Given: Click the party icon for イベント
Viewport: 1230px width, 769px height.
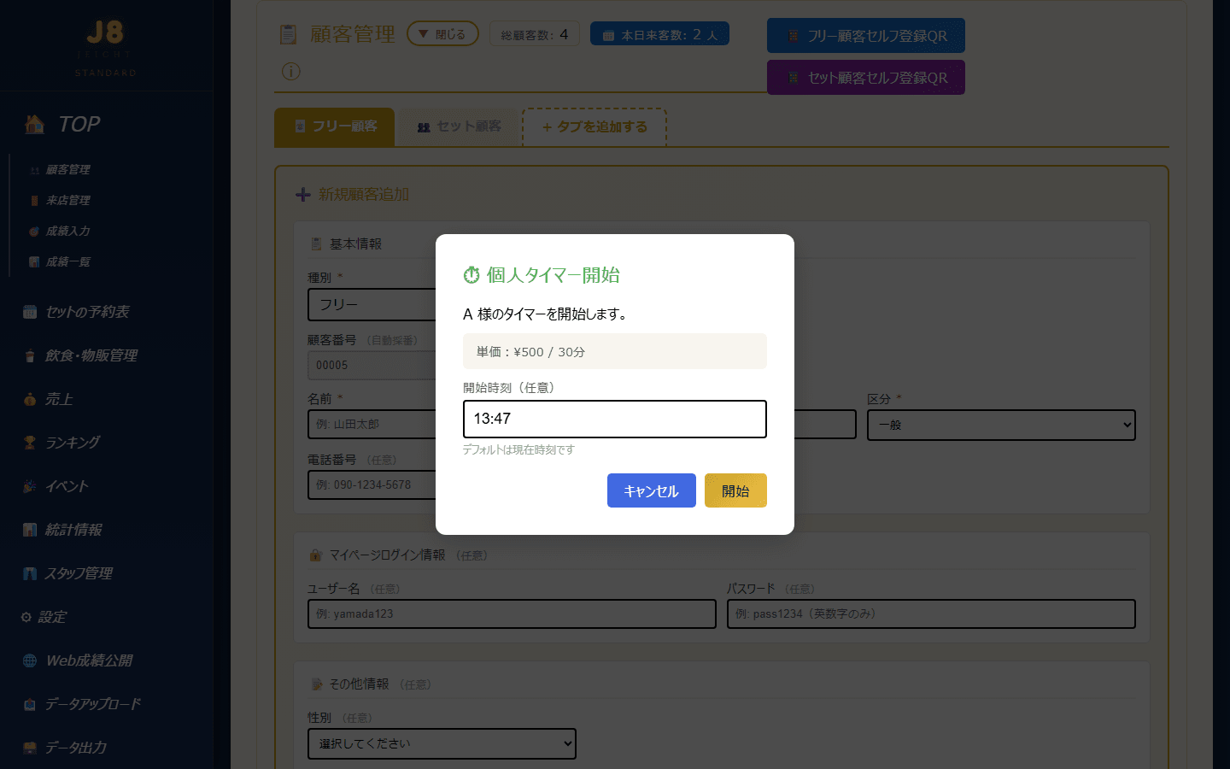Looking at the screenshot, I should [30, 486].
